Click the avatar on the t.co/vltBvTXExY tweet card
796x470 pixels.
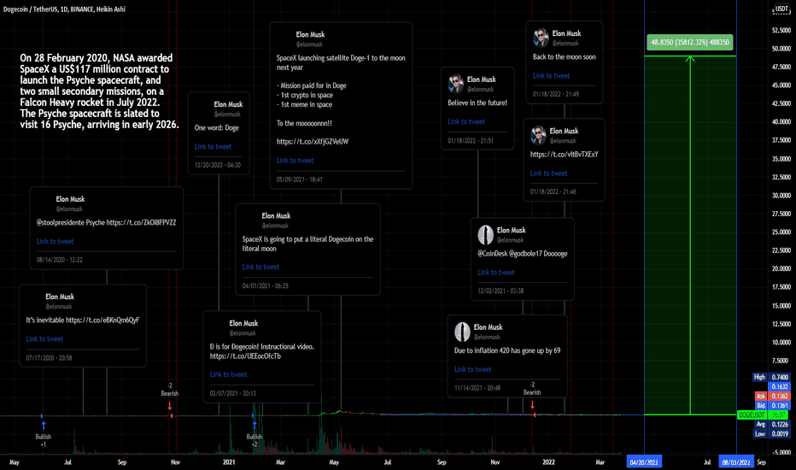538,135
